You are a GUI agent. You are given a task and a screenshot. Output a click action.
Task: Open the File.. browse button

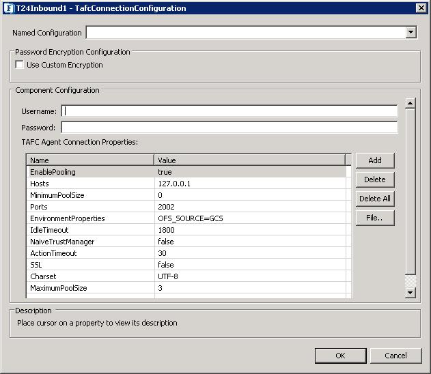(374, 218)
